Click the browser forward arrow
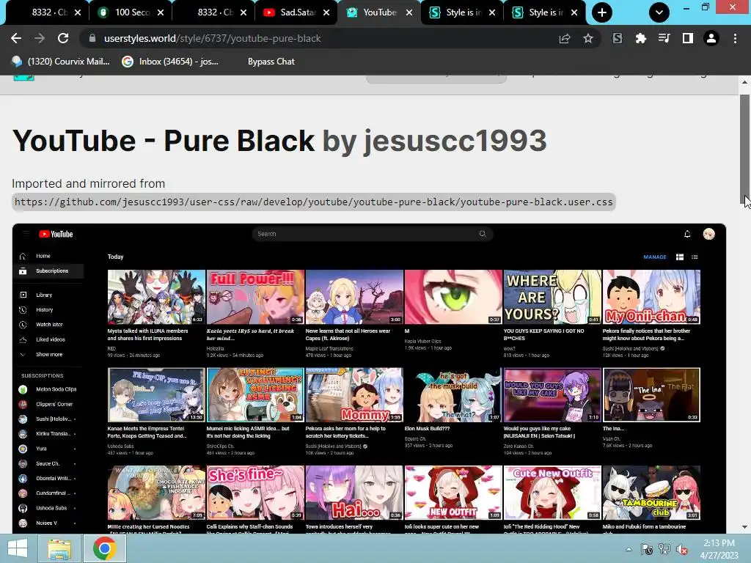This screenshot has width=751, height=563. click(40, 38)
